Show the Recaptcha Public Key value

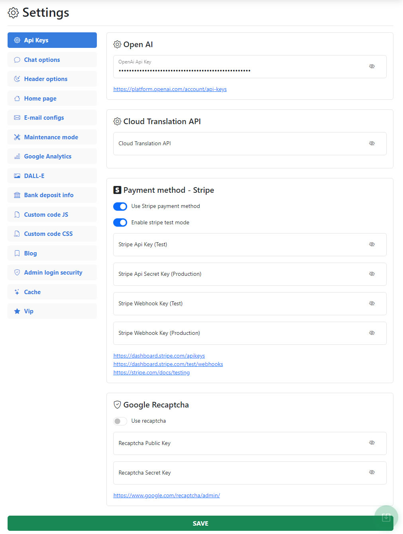tap(372, 443)
